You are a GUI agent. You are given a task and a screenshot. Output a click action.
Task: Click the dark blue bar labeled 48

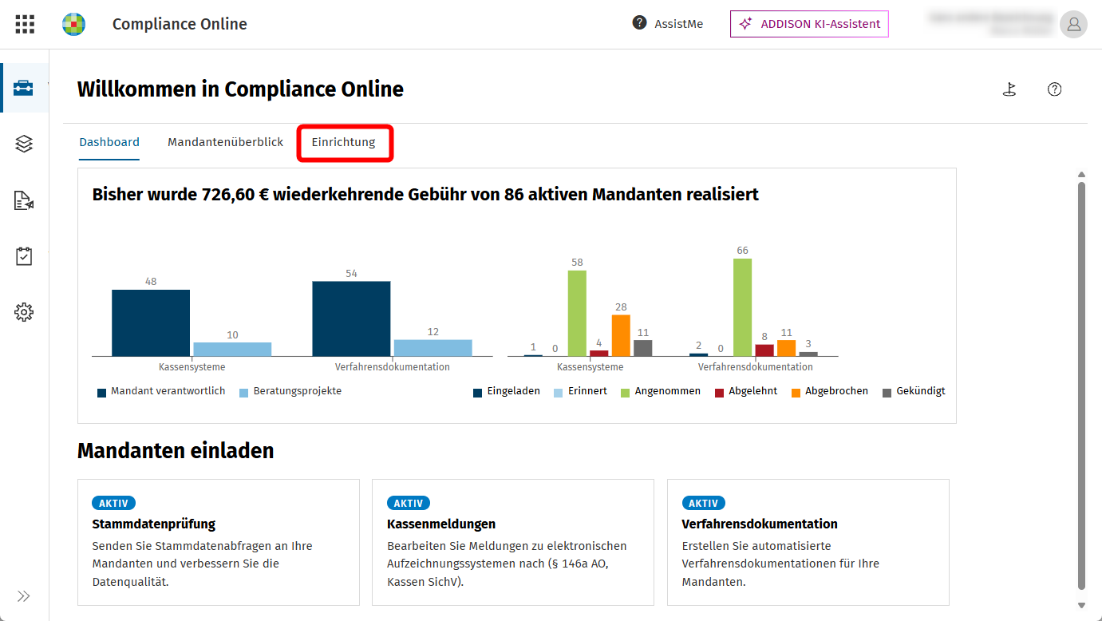pyautogui.click(x=151, y=322)
